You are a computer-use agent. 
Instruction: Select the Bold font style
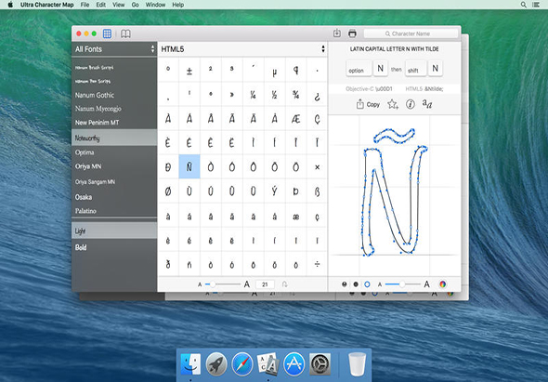(x=114, y=247)
